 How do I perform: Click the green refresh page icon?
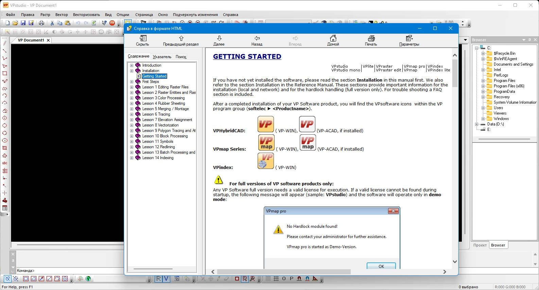click(94, 23)
